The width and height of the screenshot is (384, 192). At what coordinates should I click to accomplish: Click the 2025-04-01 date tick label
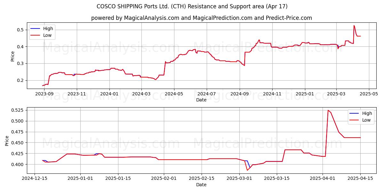pyautogui.click(x=323, y=179)
